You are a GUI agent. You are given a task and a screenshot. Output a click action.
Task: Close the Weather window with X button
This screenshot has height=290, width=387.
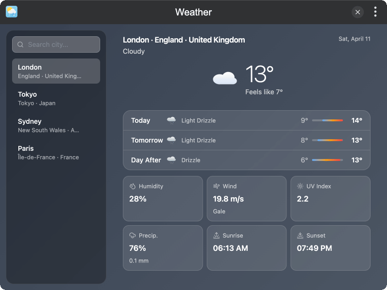coord(357,12)
